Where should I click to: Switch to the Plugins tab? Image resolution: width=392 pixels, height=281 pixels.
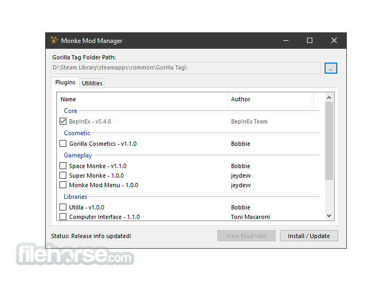pos(65,82)
